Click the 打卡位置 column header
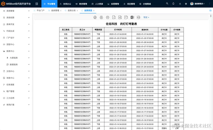213x130 pixels. pos(164,29)
